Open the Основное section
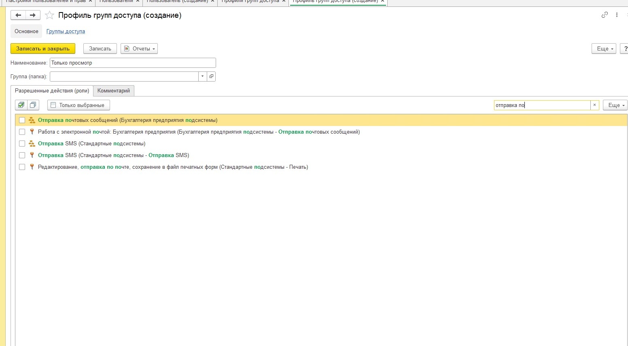This screenshot has width=628, height=346. pos(26,31)
